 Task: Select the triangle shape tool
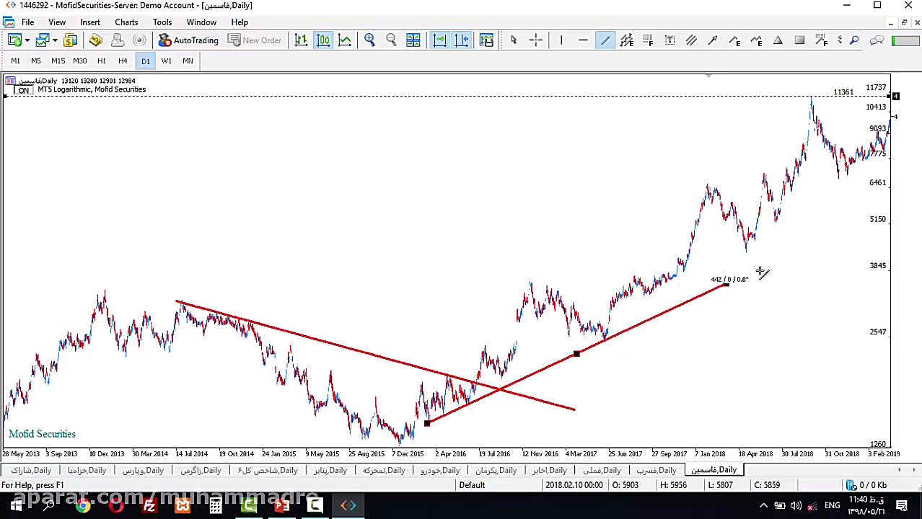pyautogui.click(x=778, y=40)
